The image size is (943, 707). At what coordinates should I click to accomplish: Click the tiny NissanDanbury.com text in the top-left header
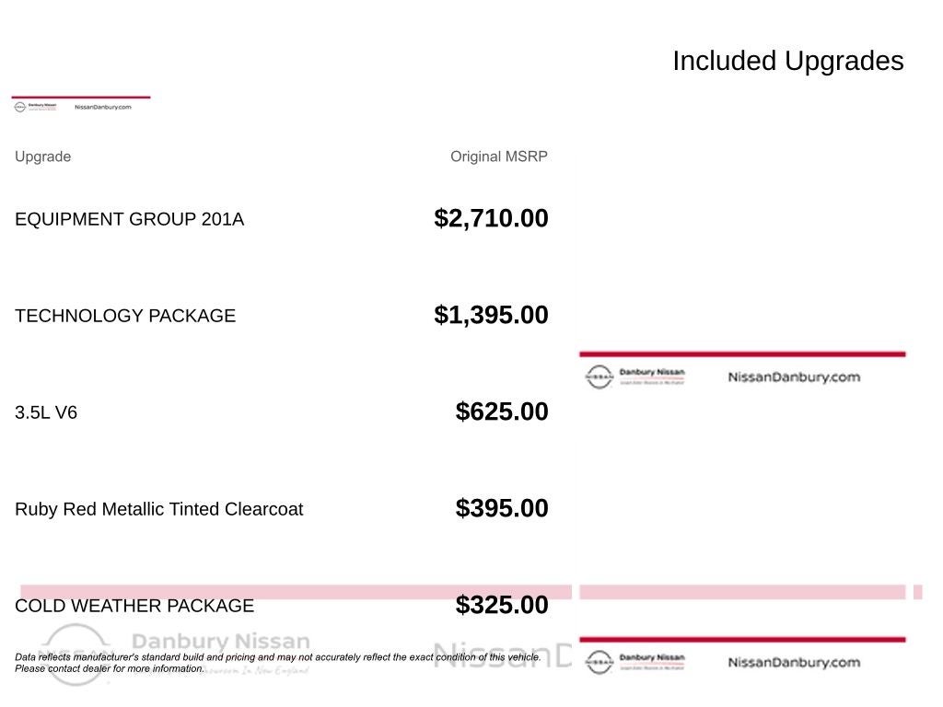point(102,107)
